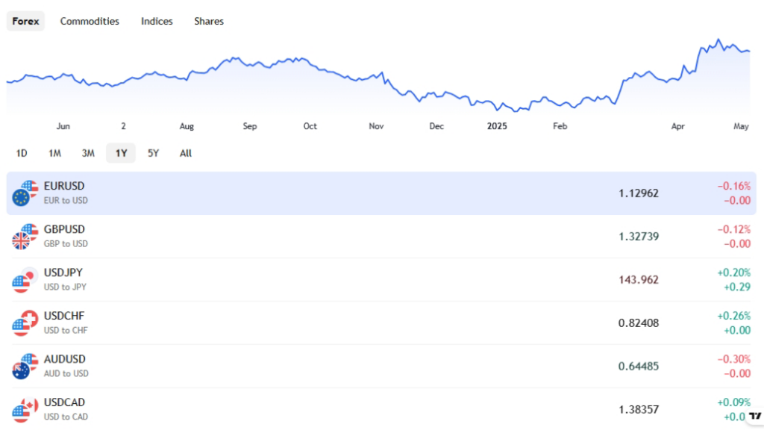
Task: Click the TradingView logo in bottom corner
Action: click(755, 416)
